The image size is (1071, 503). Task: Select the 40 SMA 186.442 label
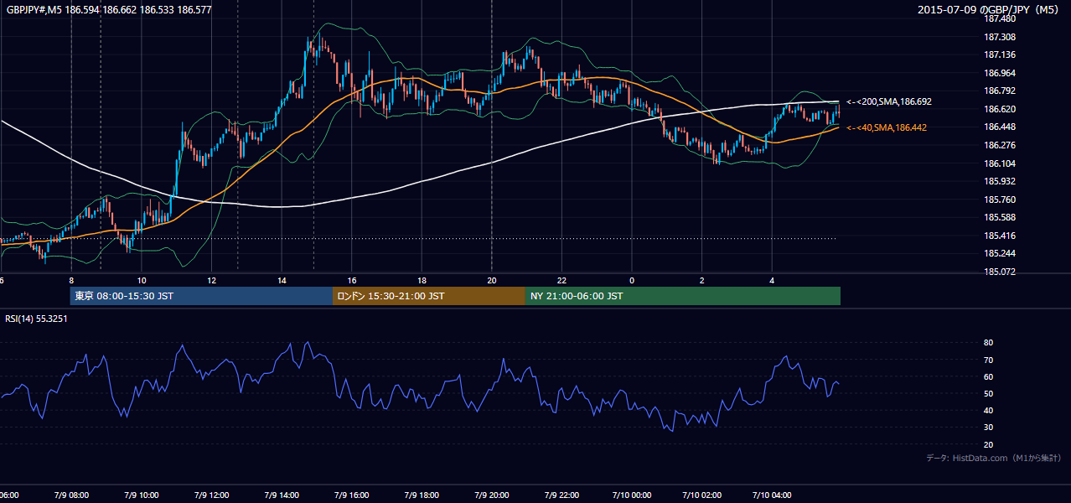click(887, 127)
